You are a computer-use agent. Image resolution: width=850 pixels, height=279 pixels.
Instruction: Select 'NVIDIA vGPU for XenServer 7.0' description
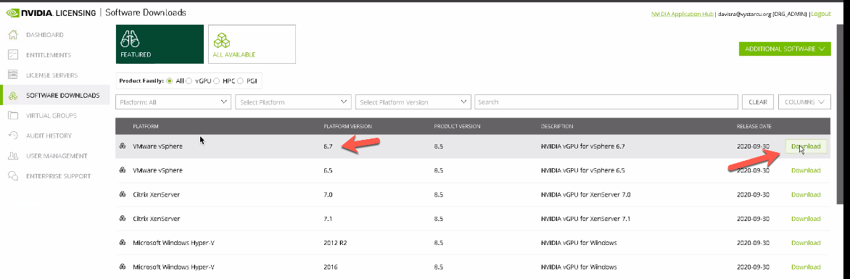click(585, 194)
